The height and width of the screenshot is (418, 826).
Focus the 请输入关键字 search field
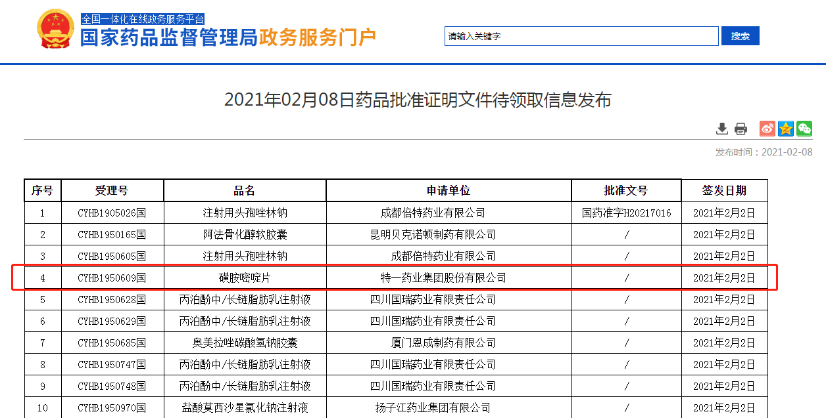coord(581,36)
